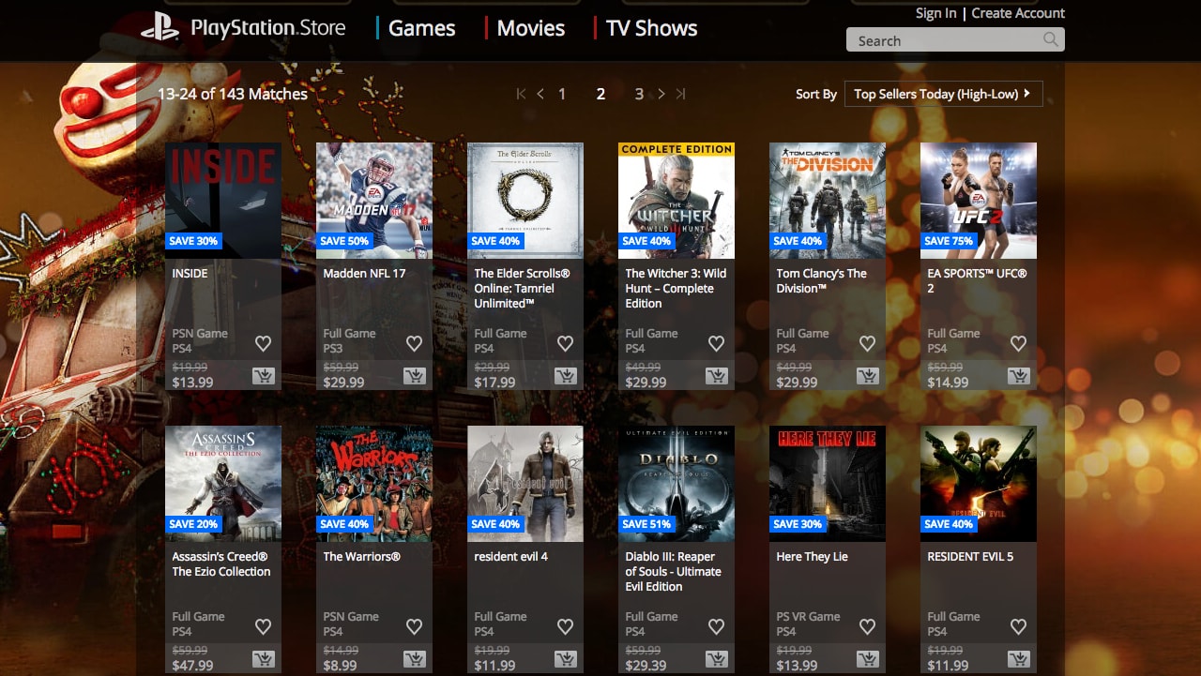The image size is (1201, 676).
Task: Open The Witcher 3 Complete Edition cover
Action: point(677,201)
